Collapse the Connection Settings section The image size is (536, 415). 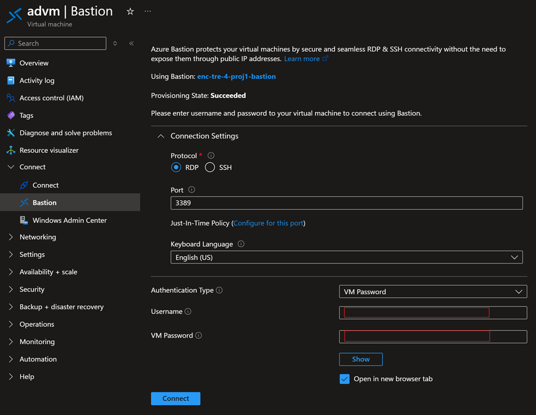click(x=161, y=136)
